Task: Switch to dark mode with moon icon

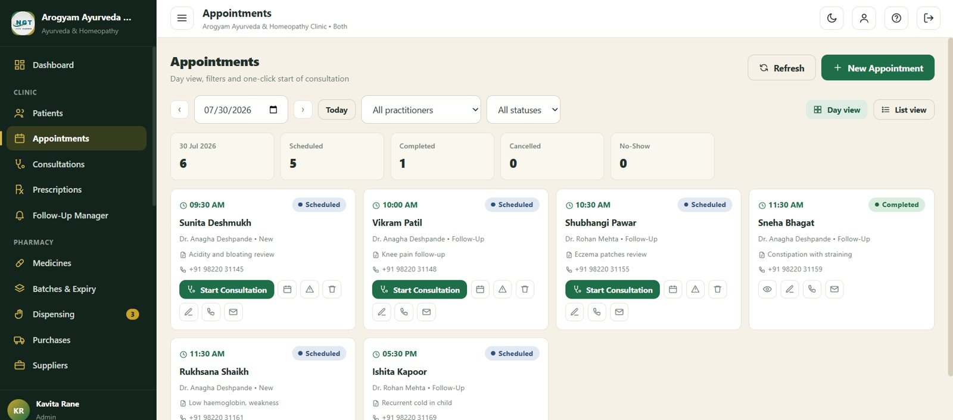Action: pyautogui.click(x=831, y=18)
